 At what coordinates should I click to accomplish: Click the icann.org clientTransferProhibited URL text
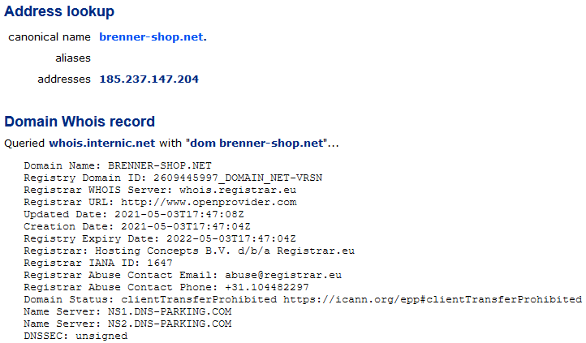point(433,299)
